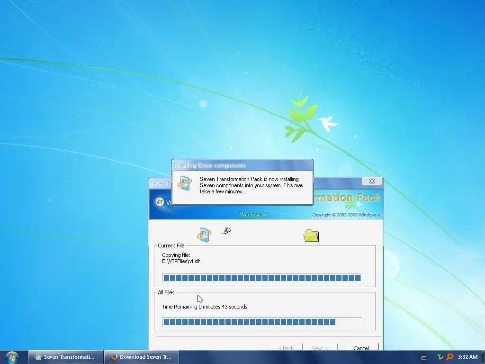The width and height of the screenshot is (485, 364).
Task: Click the source package icon in copy animation
Action: pyautogui.click(x=204, y=235)
